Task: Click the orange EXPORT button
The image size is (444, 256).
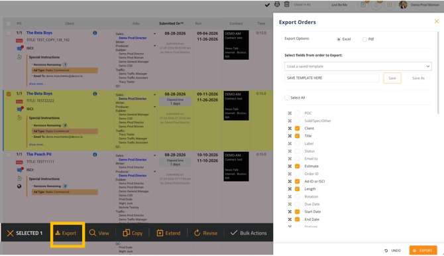Action: (423, 251)
